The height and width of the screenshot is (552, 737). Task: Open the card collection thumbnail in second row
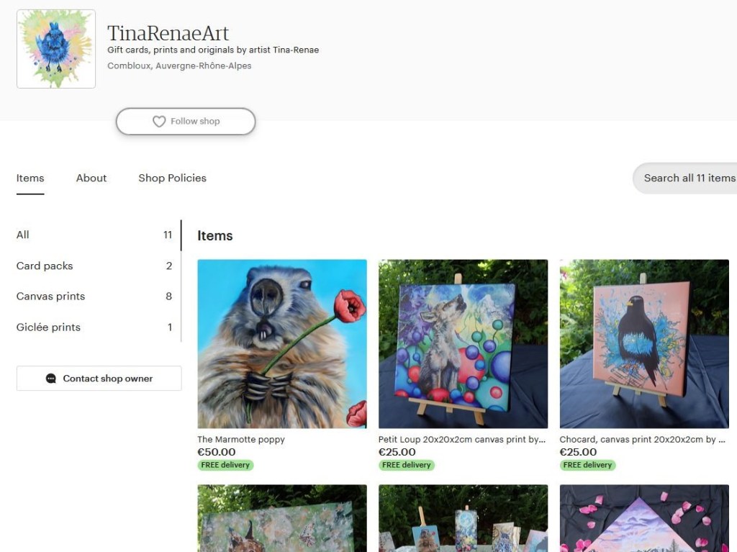pos(463,518)
